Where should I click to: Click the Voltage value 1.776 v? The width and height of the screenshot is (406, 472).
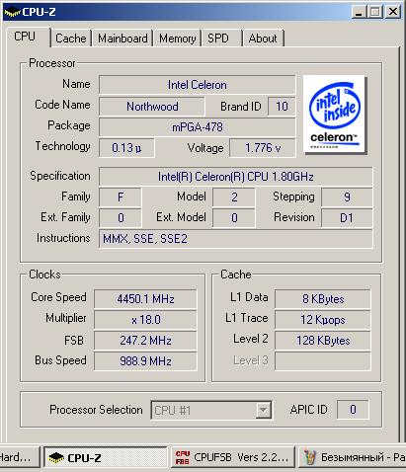coord(263,148)
